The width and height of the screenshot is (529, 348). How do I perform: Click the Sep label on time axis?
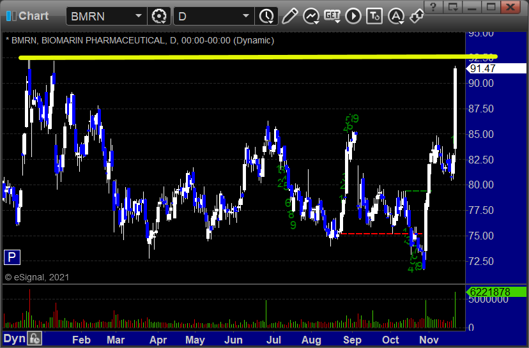(352, 340)
